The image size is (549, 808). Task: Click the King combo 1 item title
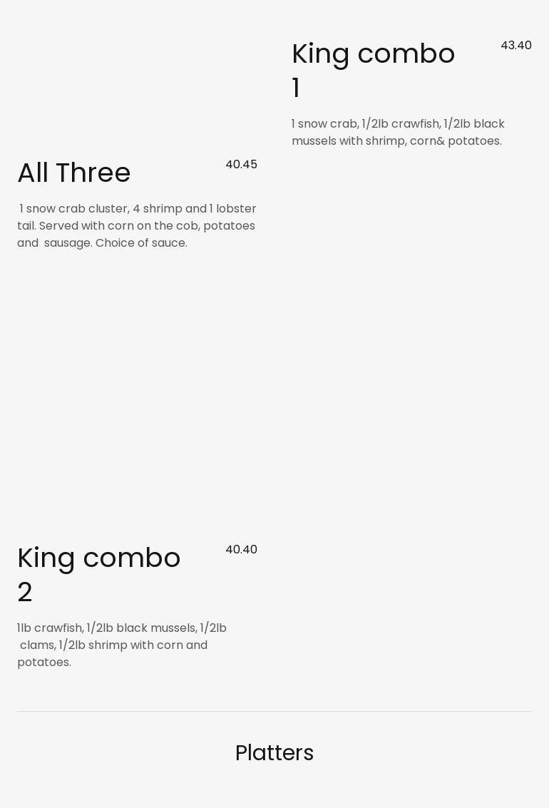[373, 54]
